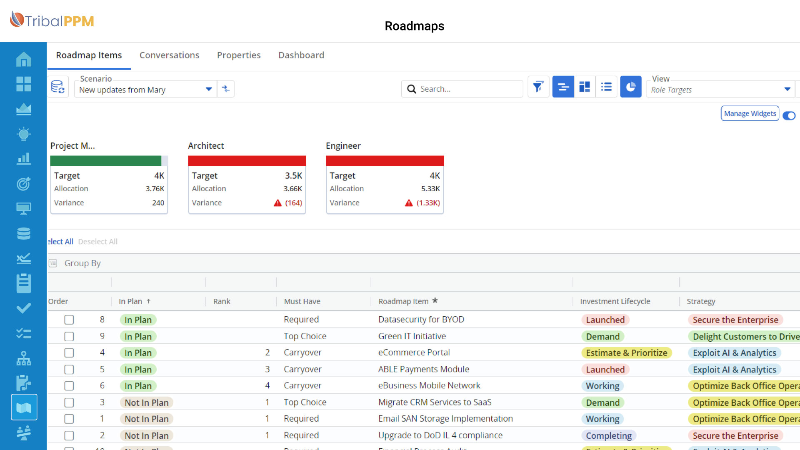The image size is (800, 450).
Task: Open the org hierarchy sidebar icon
Action: (x=24, y=358)
